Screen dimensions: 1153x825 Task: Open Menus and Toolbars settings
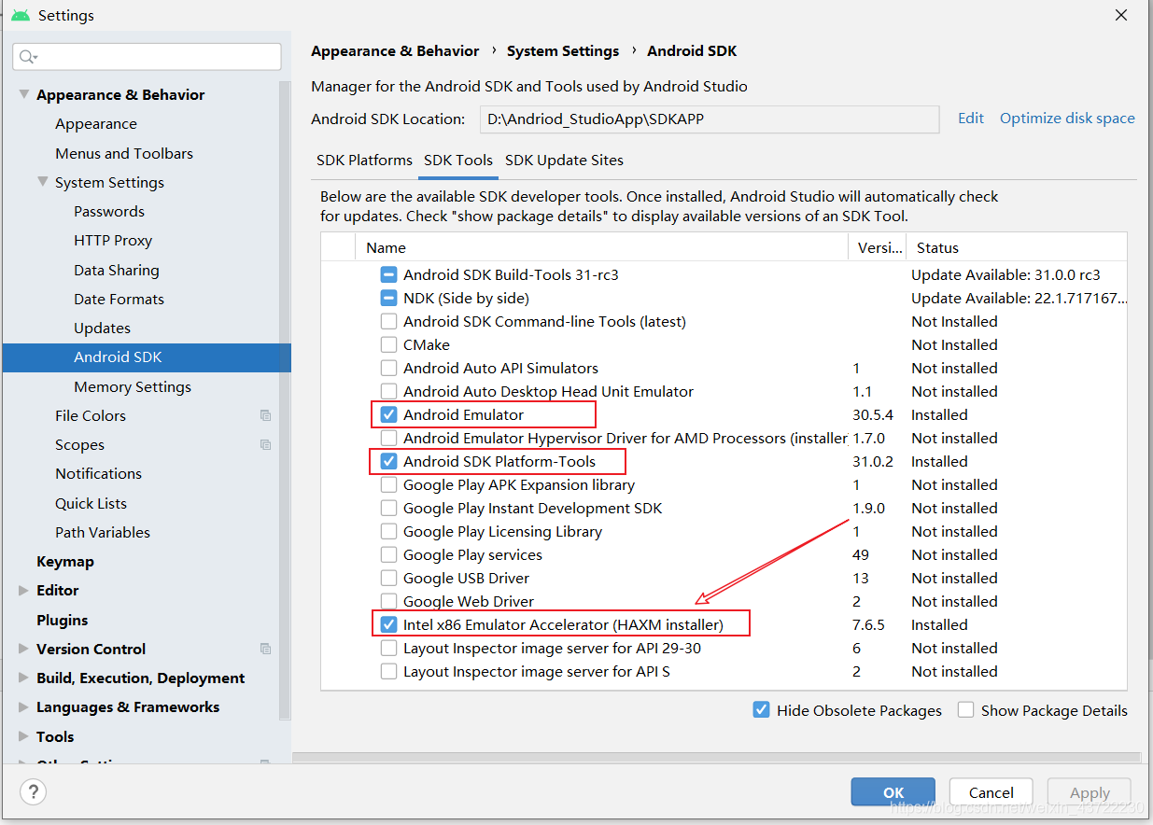coord(124,153)
